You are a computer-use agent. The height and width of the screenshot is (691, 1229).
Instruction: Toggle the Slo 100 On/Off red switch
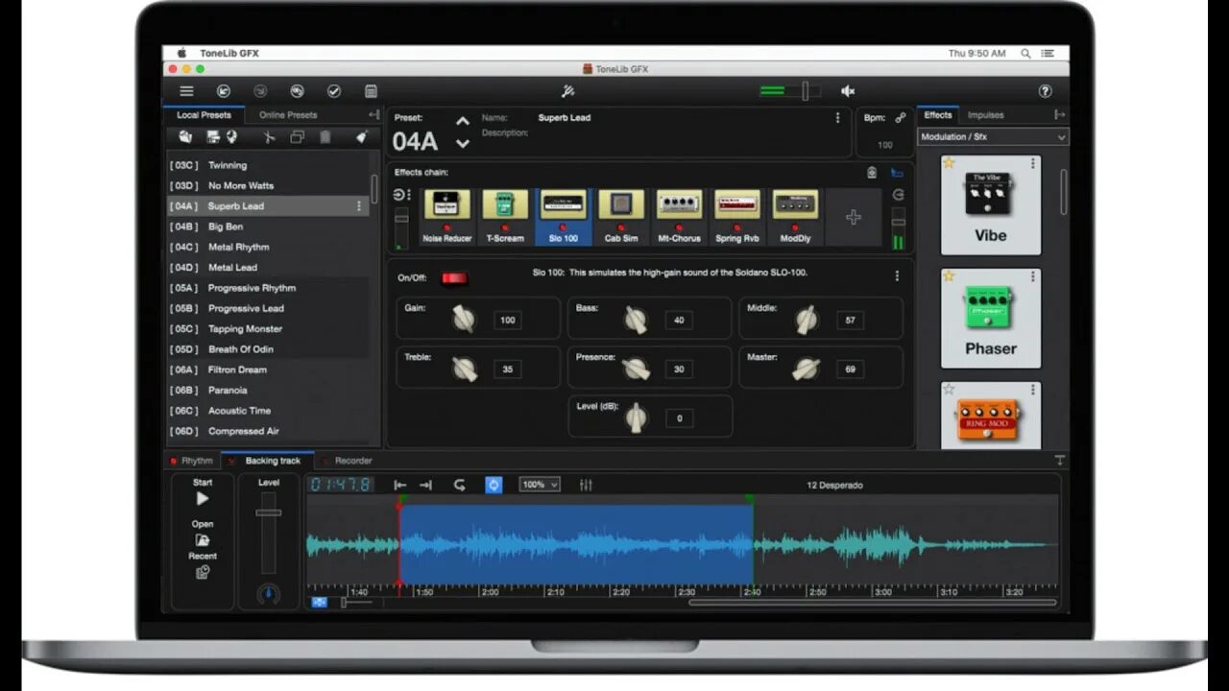[x=454, y=278]
